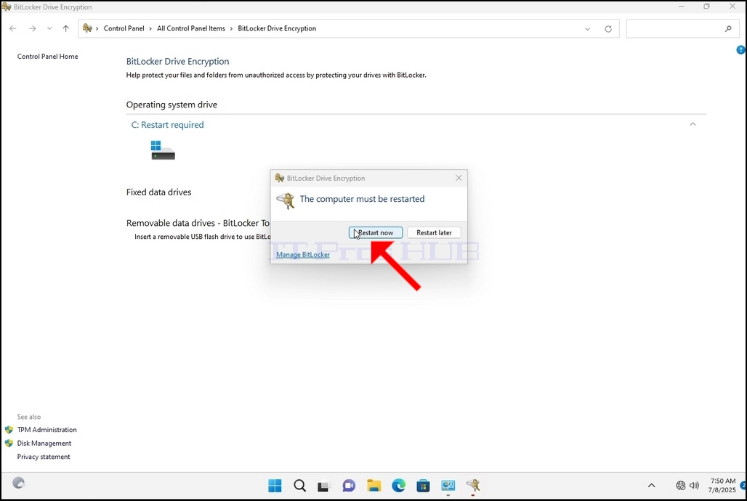Click the C: Restart required heading
Image resolution: width=747 pixels, height=501 pixels.
pos(167,125)
